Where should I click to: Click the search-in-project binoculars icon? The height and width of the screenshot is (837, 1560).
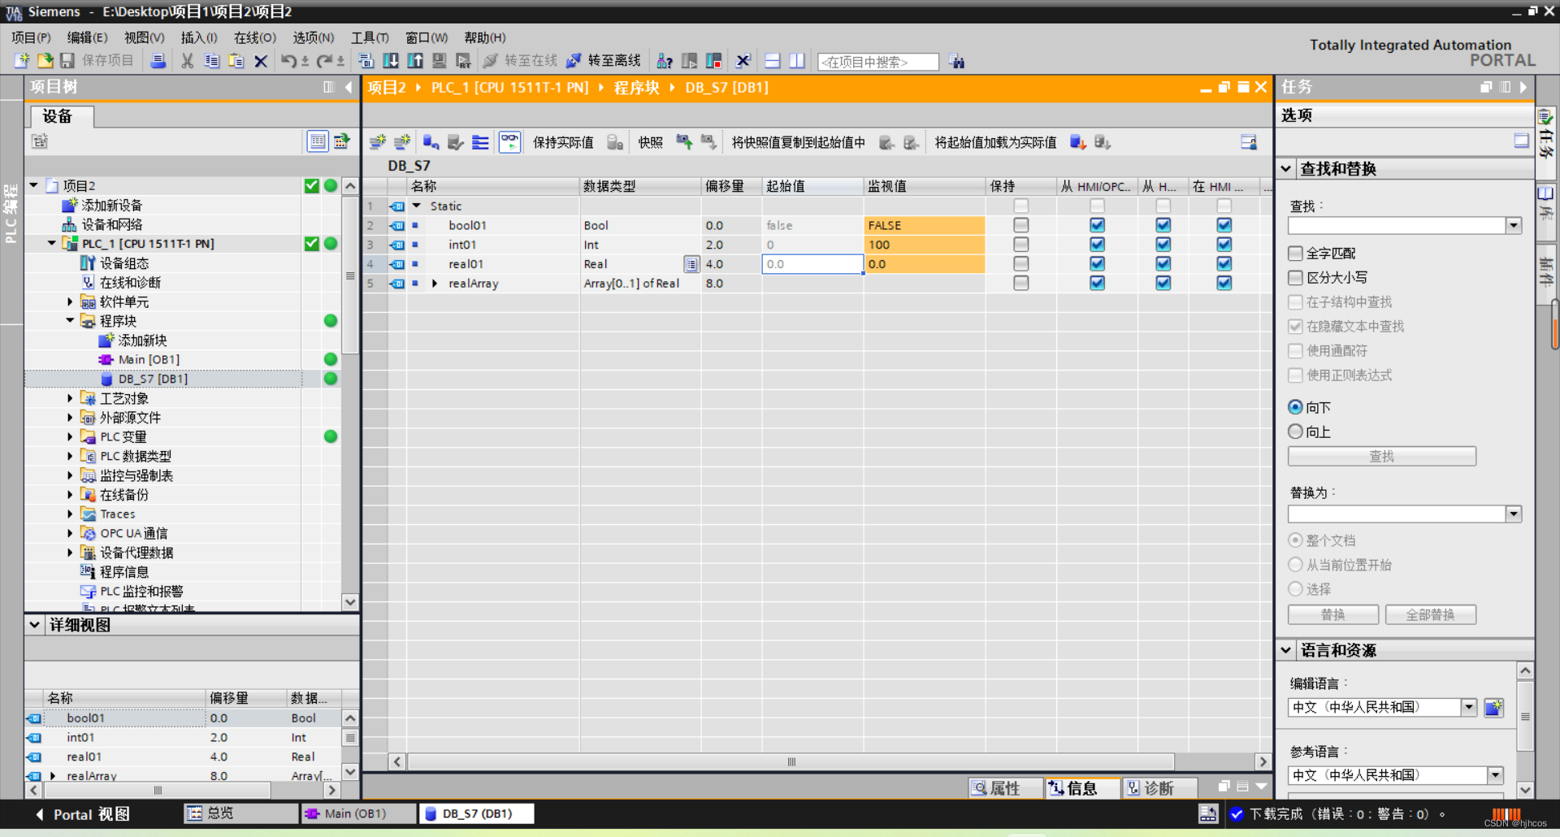pyautogui.click(x=957, y=62)
